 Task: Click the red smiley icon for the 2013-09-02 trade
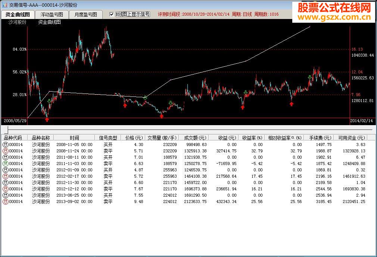(x=6, y=202)
